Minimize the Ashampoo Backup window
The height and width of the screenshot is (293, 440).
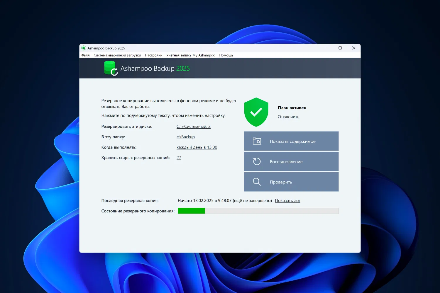coord(327,48)
